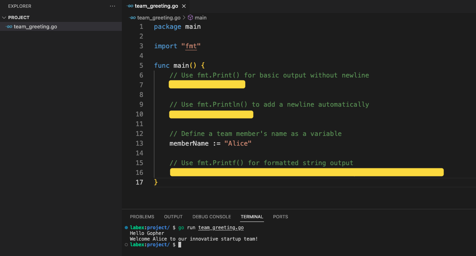Select the TERMINAL panel tab
Viewport: 476px width, 256px height.
[x=252, y=217]
